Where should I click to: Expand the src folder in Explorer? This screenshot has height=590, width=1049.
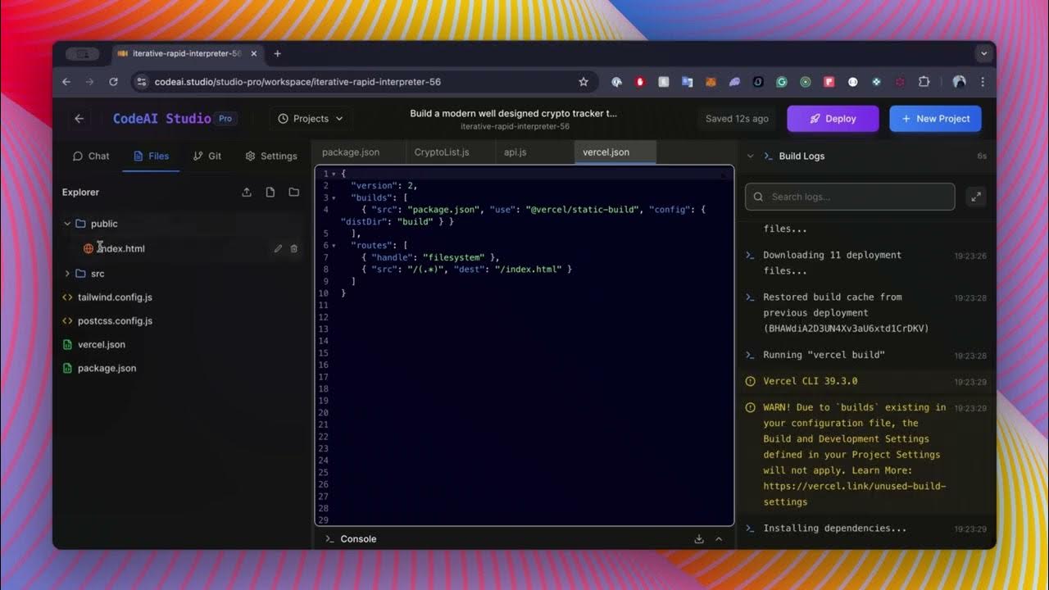[66, 274]
